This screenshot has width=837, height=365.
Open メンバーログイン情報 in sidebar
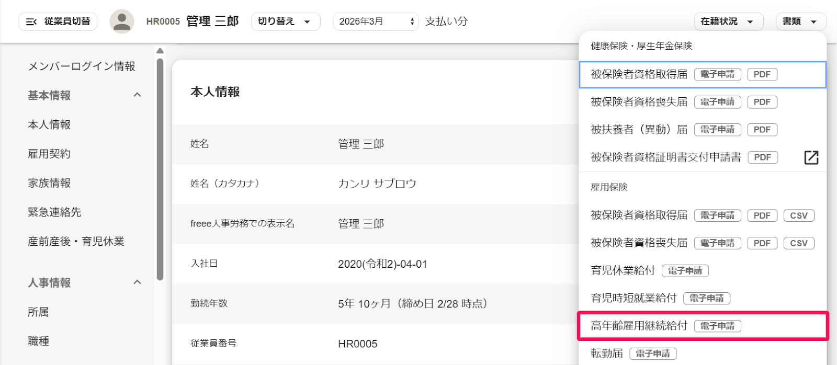pos(82,66)
